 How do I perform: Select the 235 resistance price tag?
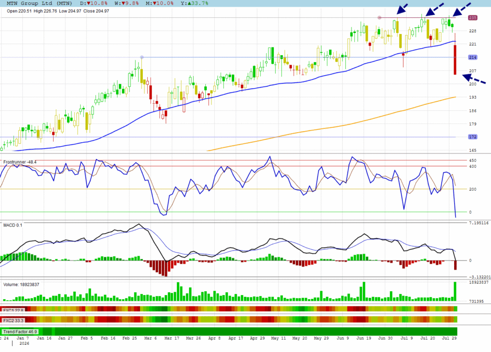pyautogui.click(x=472, y=18)
